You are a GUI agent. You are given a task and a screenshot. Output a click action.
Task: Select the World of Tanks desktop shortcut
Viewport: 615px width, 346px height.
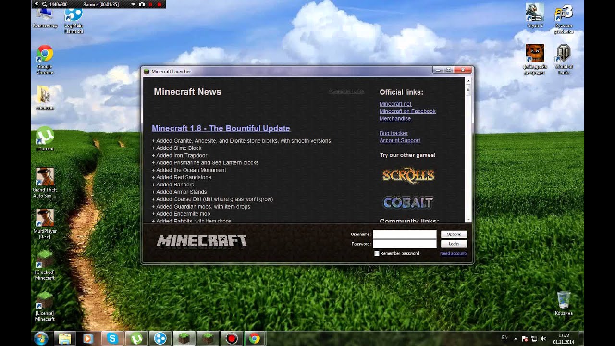564,59
